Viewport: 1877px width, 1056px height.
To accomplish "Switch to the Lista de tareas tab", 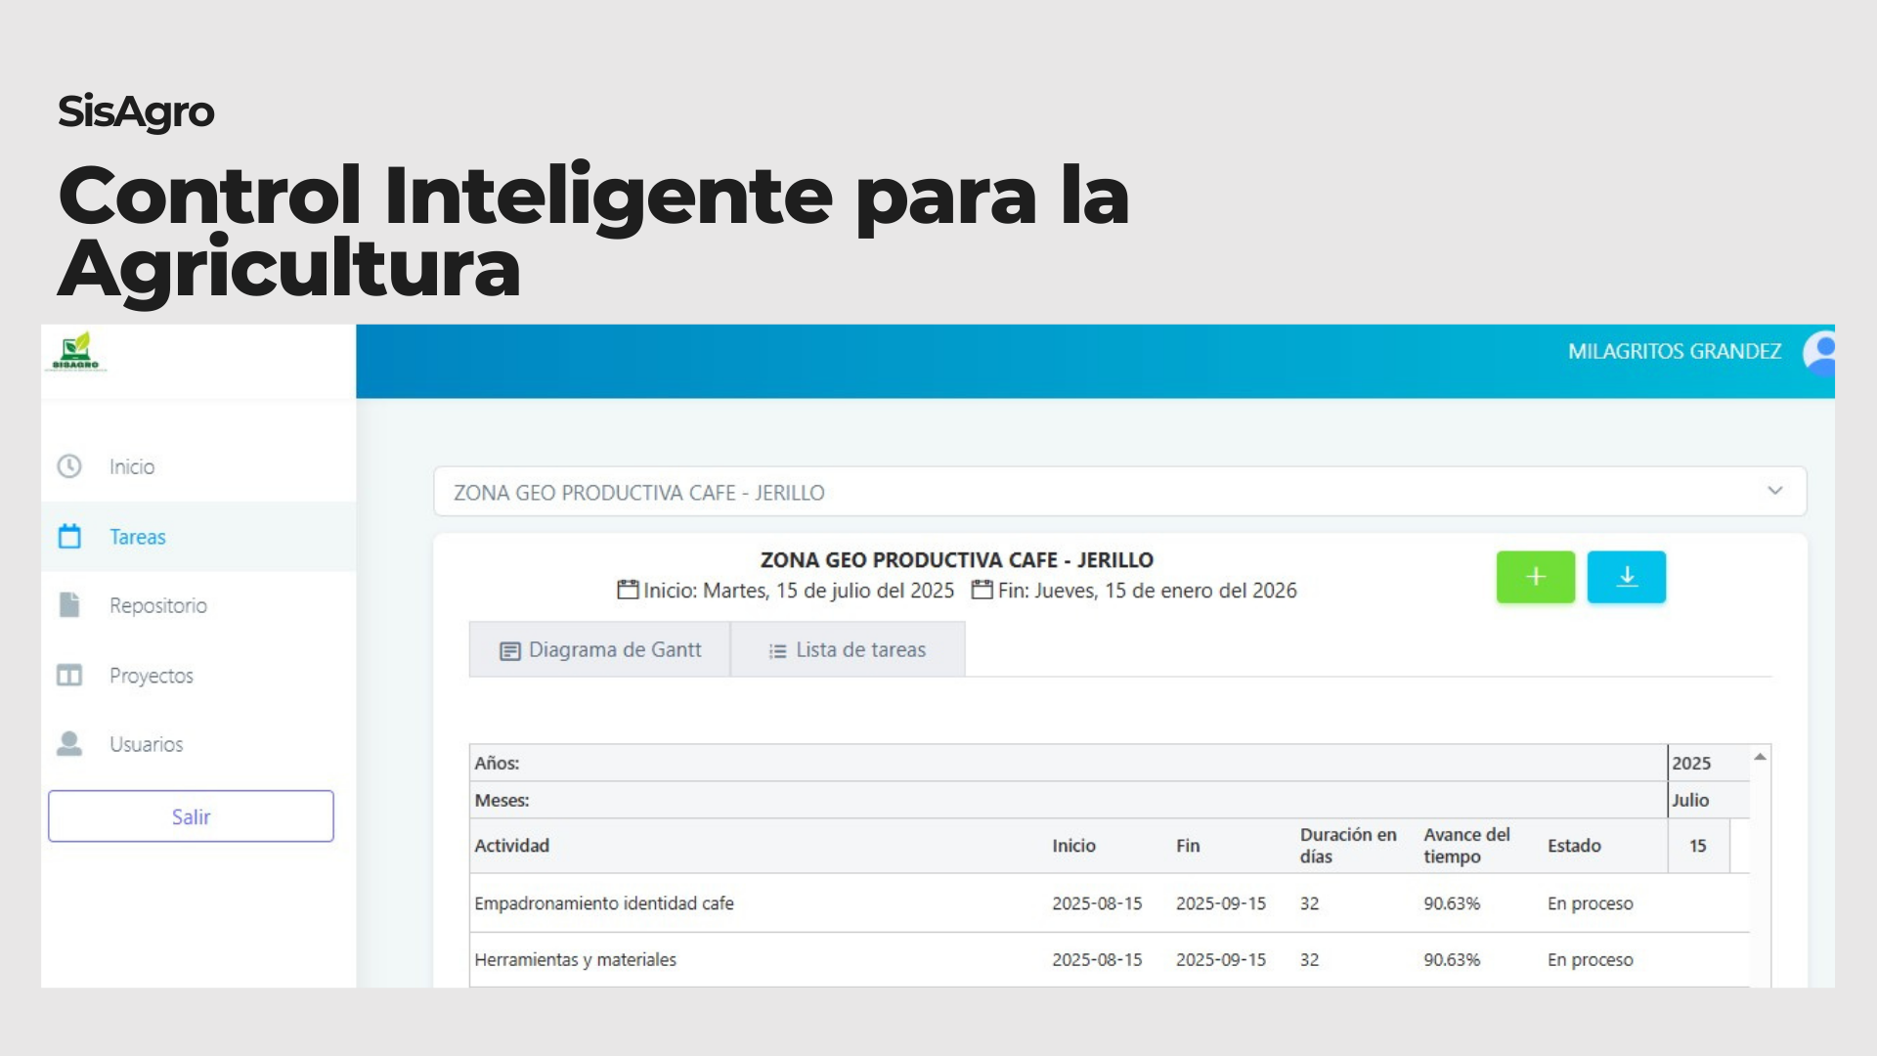I will point(848,650).
